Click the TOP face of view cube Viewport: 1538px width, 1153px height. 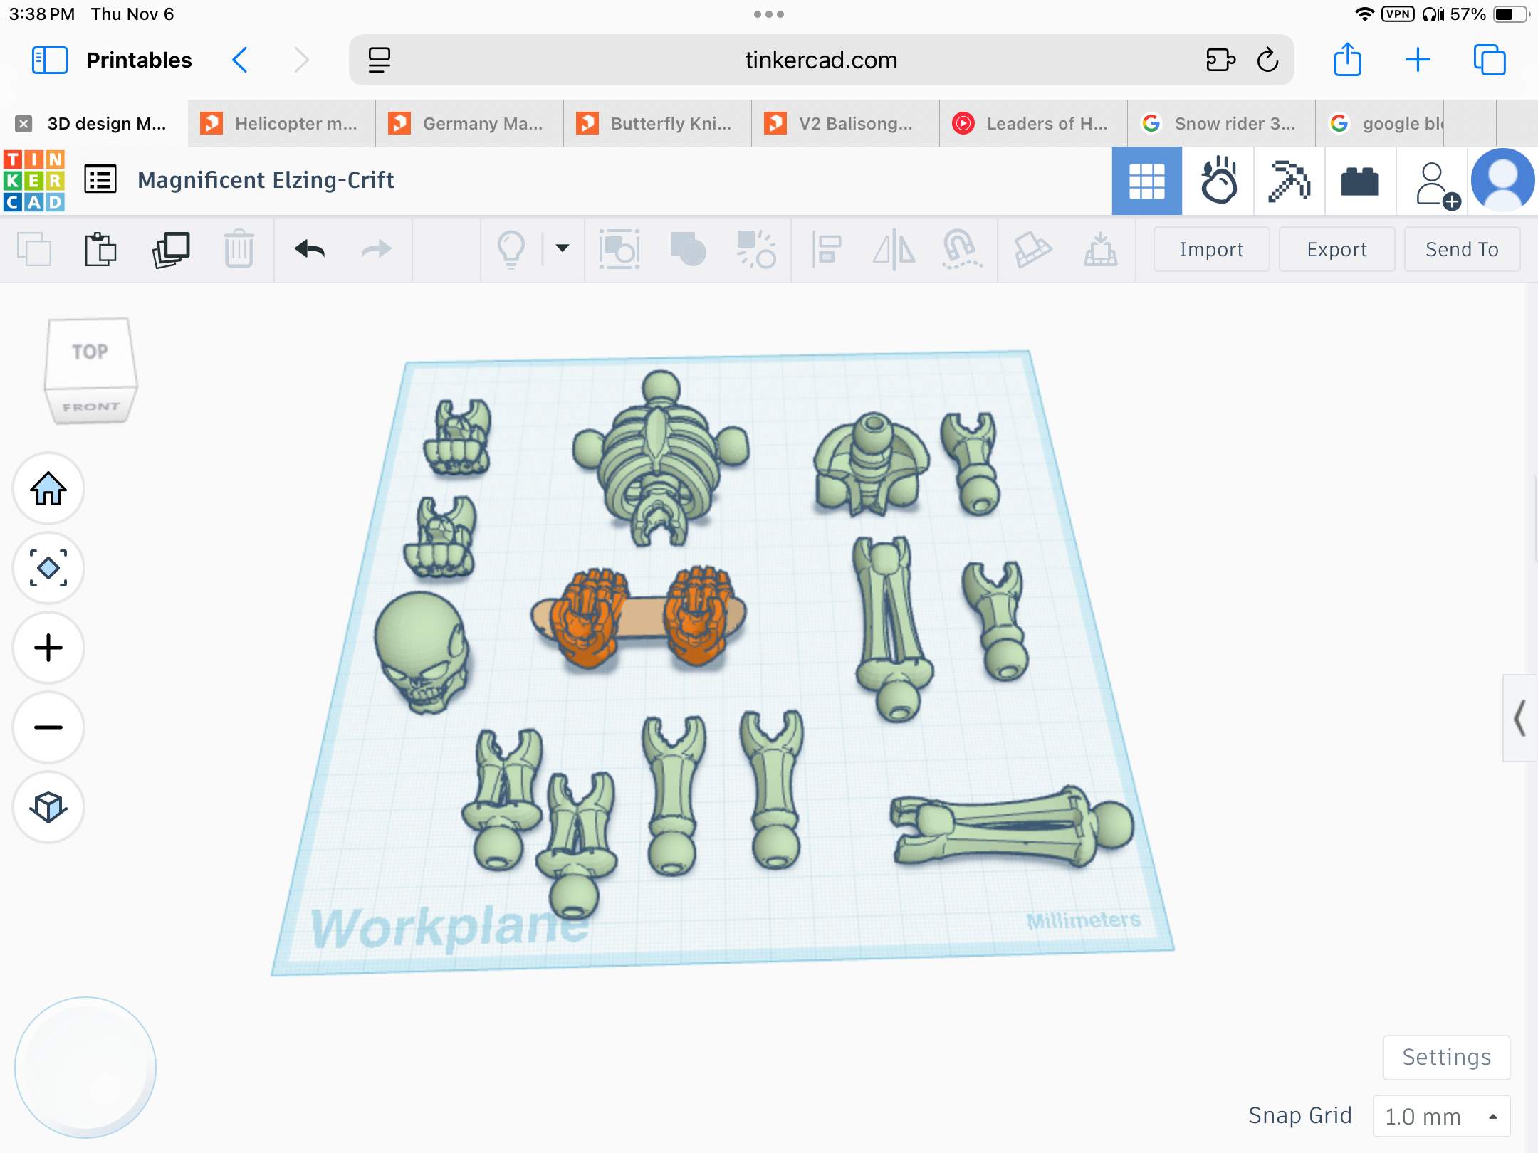(x=90, y=352)
